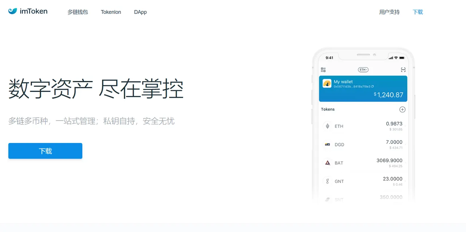Viewport: 466px width, 232px height.
Task: Click the $ 434.71 DGD value
Action: [x=396, y=148]
